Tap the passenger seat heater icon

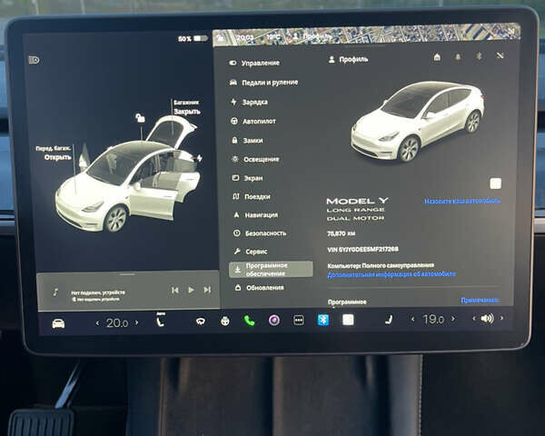coord(389,319)
